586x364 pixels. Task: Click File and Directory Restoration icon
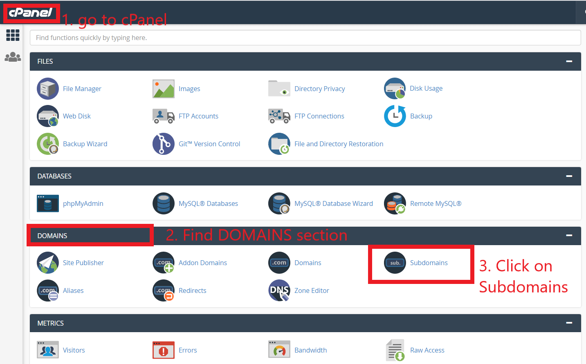click(x=279, y=144)
